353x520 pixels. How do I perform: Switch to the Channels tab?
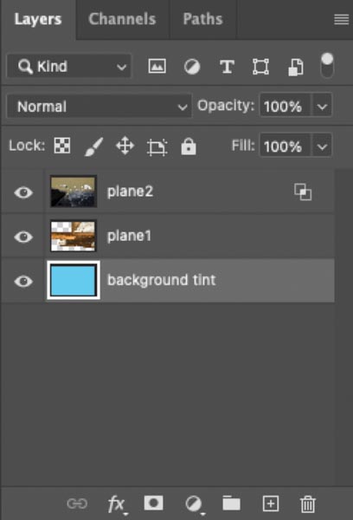pos(122,19)
